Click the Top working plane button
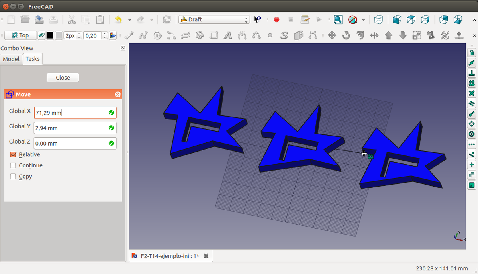The height and width of the screenshot is (274, 478). [x=20, y=35]
